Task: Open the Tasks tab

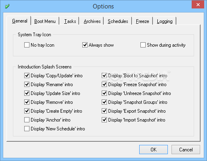Action: pos(70,21)
